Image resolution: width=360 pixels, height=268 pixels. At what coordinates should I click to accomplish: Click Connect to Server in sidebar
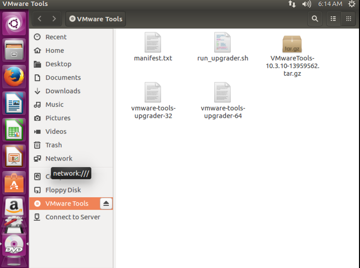73,217
